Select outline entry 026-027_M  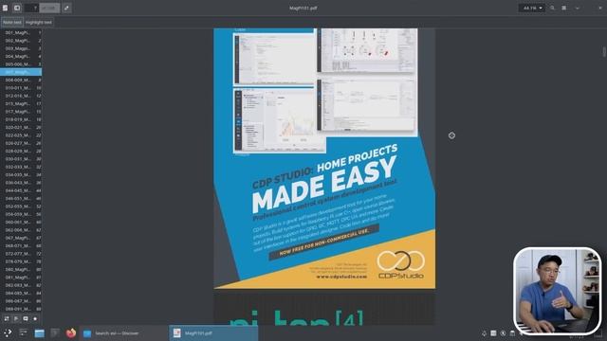click(21, 143)
